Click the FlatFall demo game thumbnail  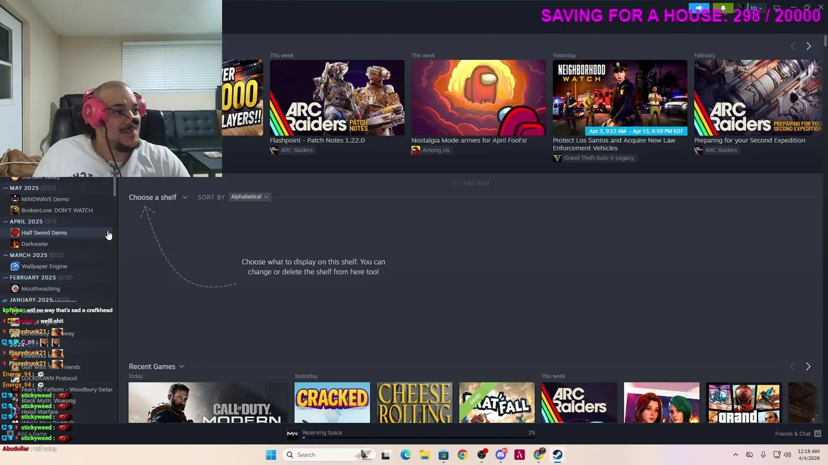497,403
